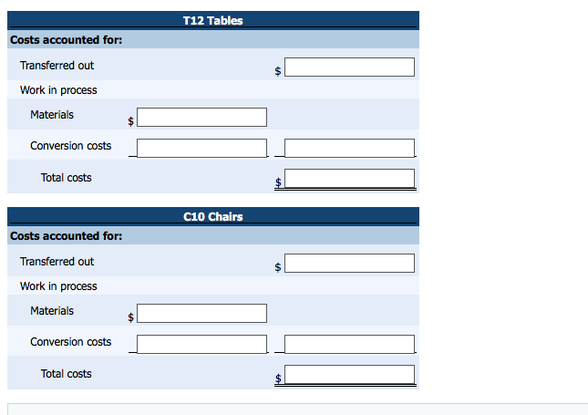The width and height of the screenshot is (588, 415).
Task: Click the T12 Tables section header
Action: click(213, 20)
